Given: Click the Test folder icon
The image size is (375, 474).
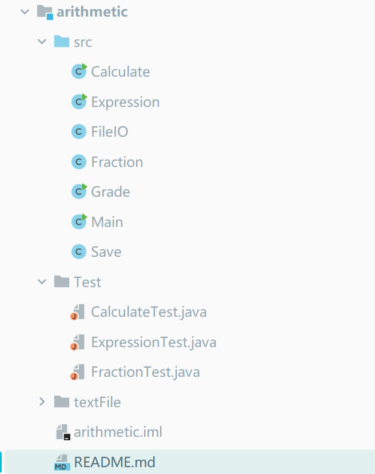Looking at the screenshot, I should [61, 282].
